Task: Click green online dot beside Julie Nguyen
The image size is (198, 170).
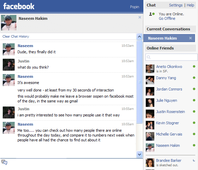Action: (x=194, y=100)
